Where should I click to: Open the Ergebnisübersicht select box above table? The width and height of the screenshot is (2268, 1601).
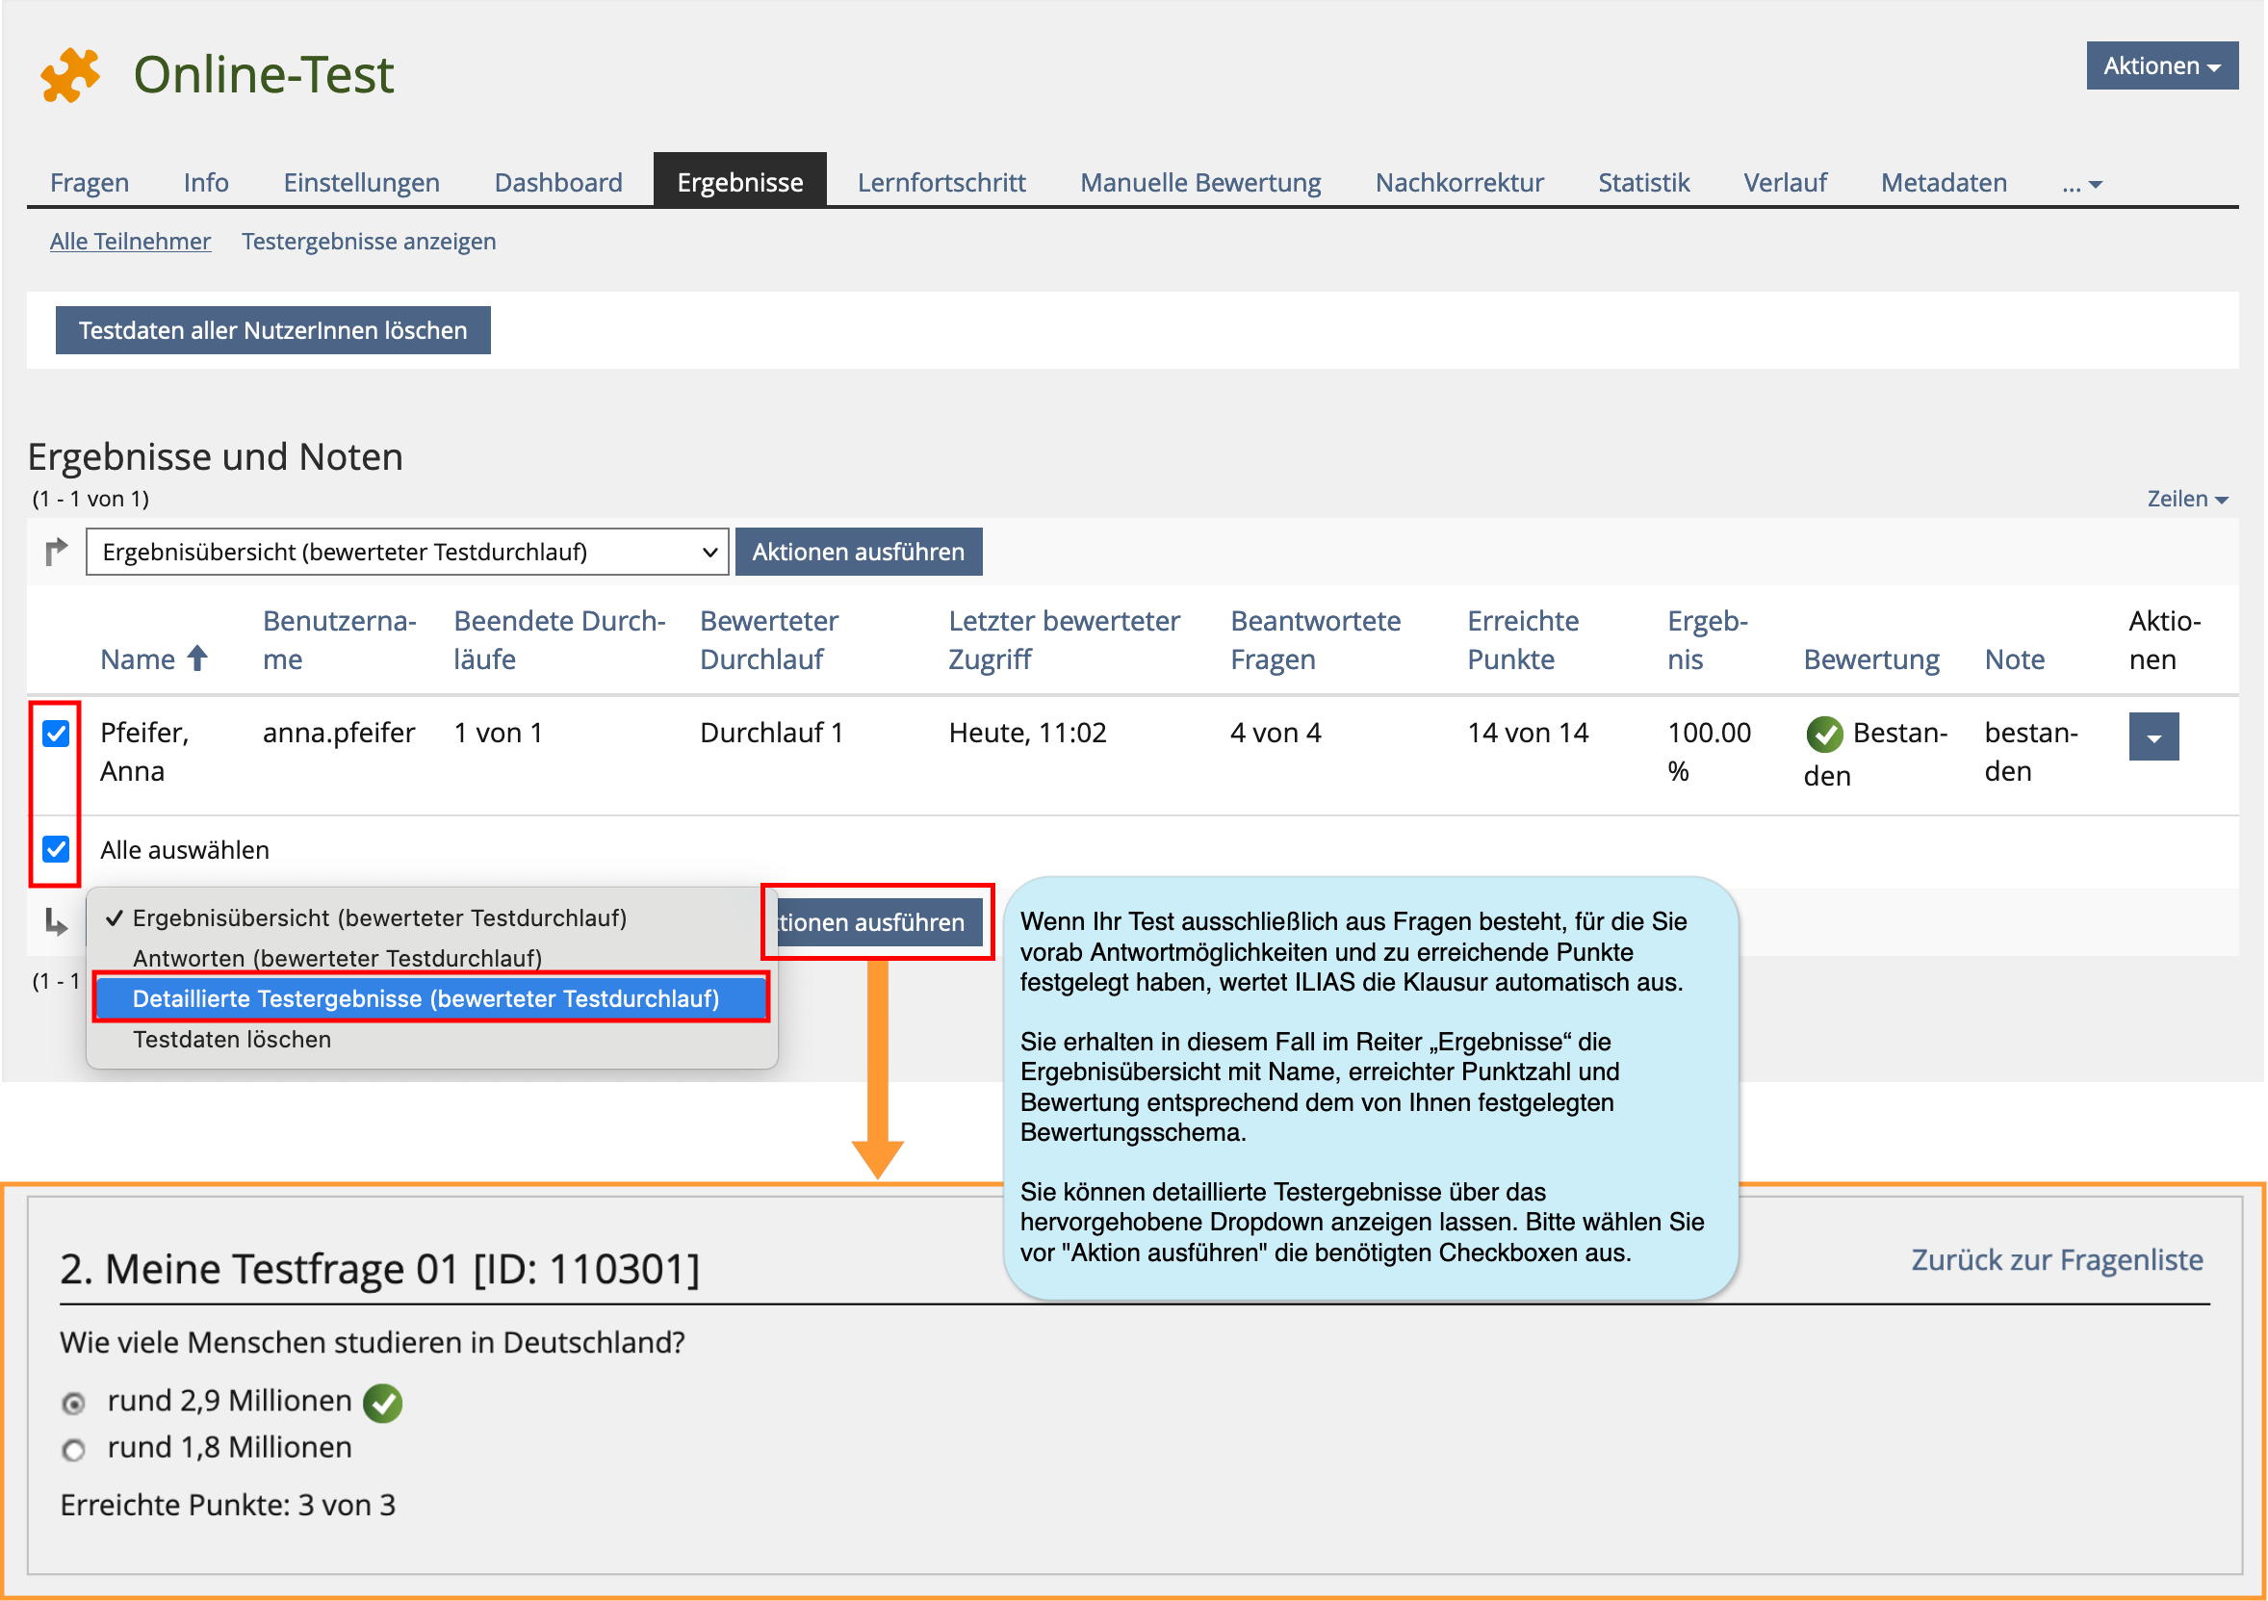click(x=407, y=551)
